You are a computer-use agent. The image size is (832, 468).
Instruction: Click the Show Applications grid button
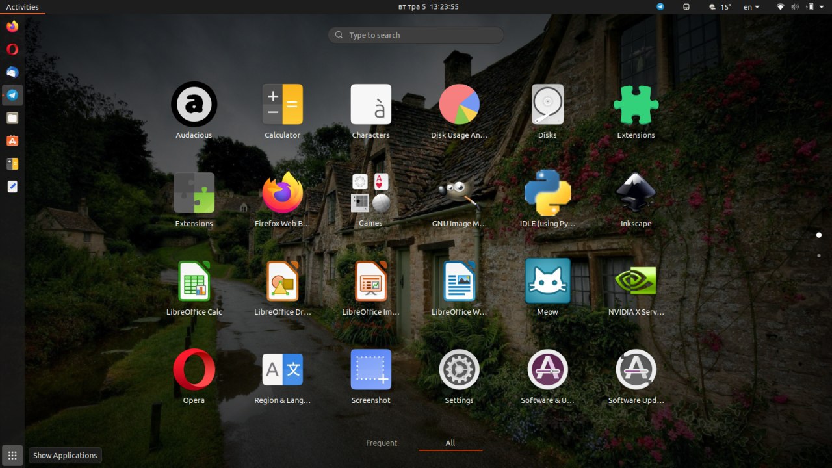coord(12,455)
